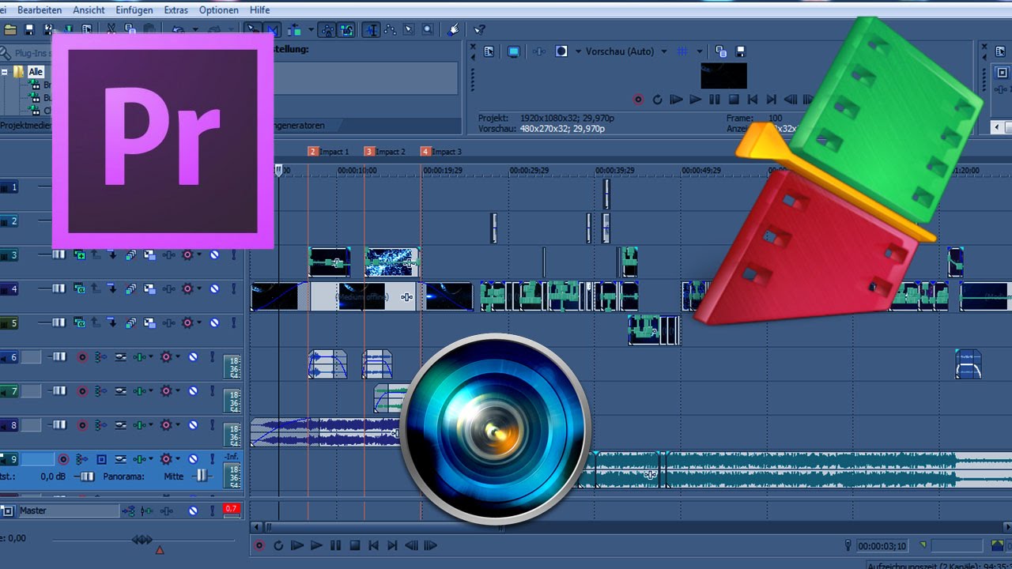Viewport: 1012px width, 569px height.
Task: Arm track 6 for recording
Action: 82,357
